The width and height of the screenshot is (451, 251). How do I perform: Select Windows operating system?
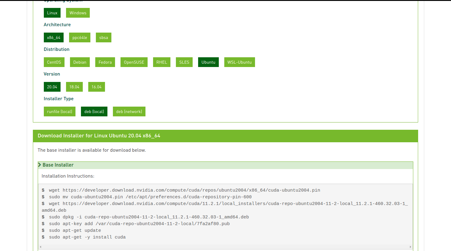coord(78,13)
